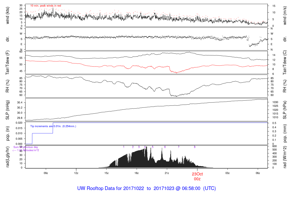Select the red "23Oct 00z" date marker
Viewport: 293px width, 200px height.
pos(197,176)
